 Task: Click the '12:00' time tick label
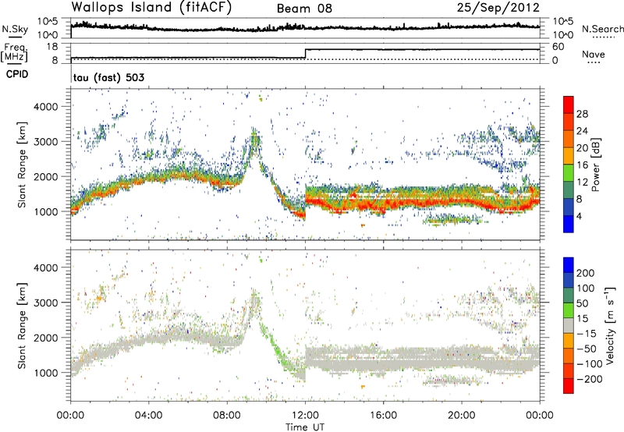(305, 416)
